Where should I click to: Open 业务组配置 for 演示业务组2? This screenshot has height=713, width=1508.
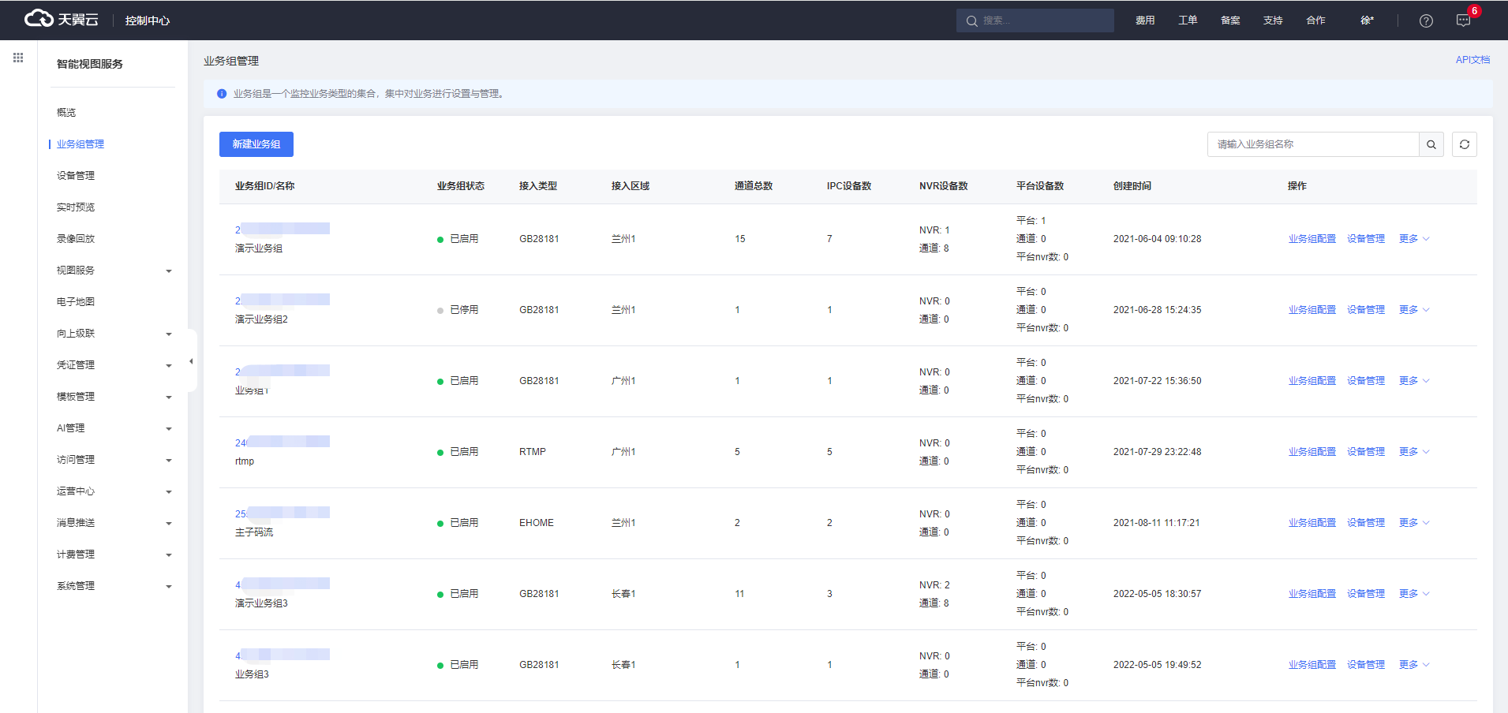pos(1312,310)
